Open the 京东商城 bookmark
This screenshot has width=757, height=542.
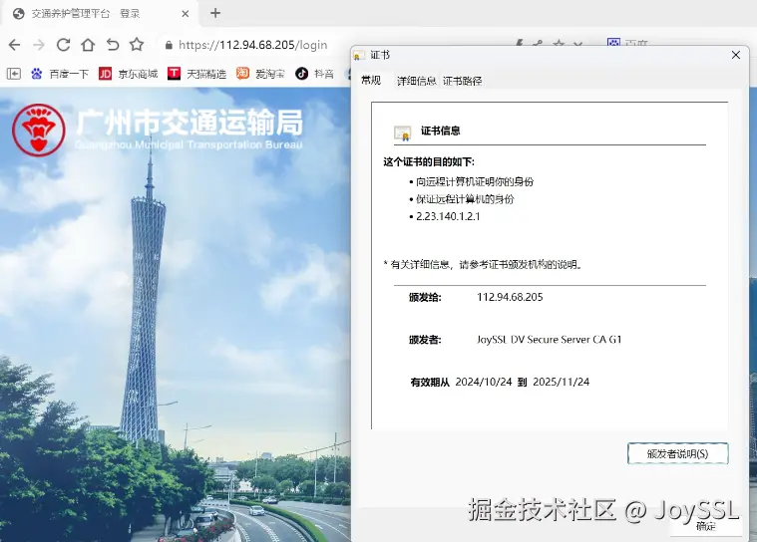tap(128, 74)
